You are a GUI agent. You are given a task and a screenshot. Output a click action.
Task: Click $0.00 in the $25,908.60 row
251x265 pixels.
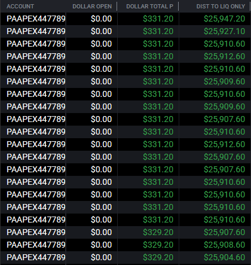click(102, 245)
